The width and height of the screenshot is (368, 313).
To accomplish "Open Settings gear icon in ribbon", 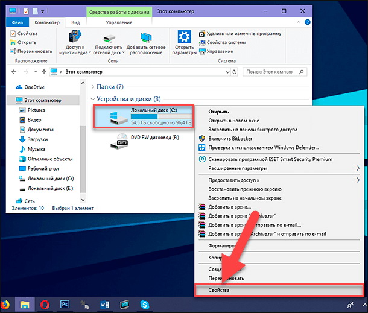I will pyautogui.click(x=184, y=36).
